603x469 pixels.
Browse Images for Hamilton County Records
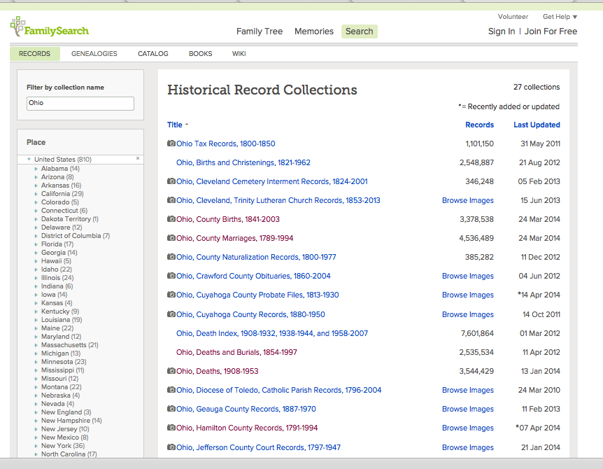pyautogui.click(x=467, y=428)
